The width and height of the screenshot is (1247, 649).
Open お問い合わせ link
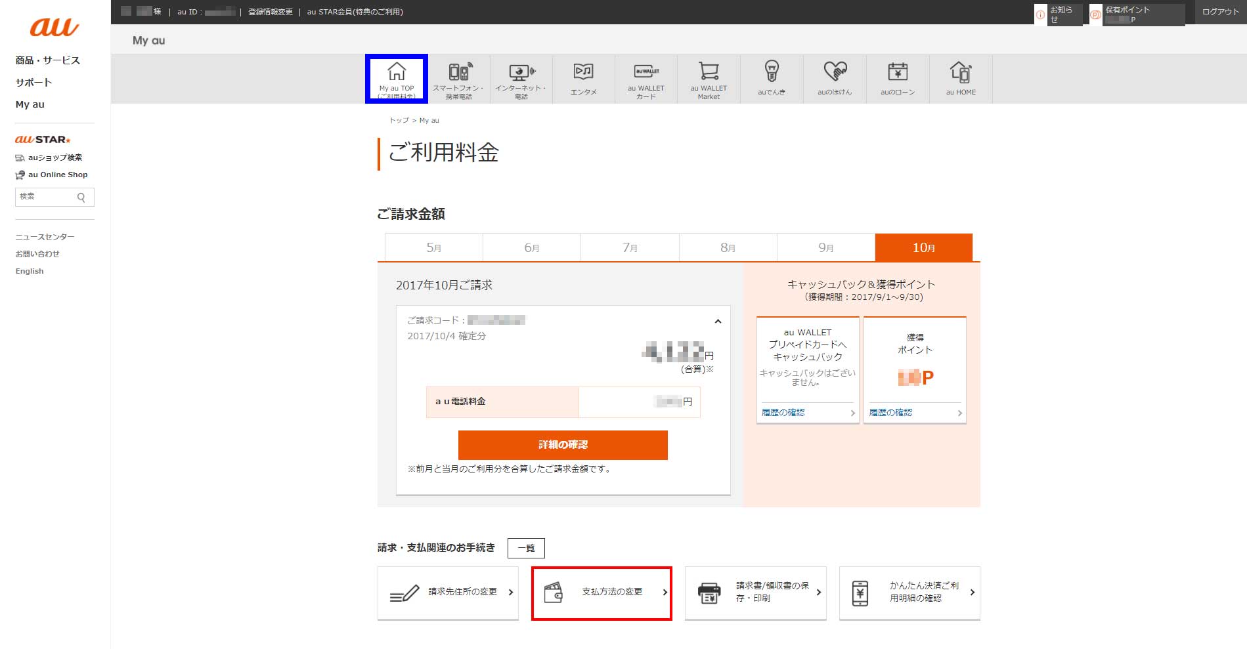(x=37, y=254)
